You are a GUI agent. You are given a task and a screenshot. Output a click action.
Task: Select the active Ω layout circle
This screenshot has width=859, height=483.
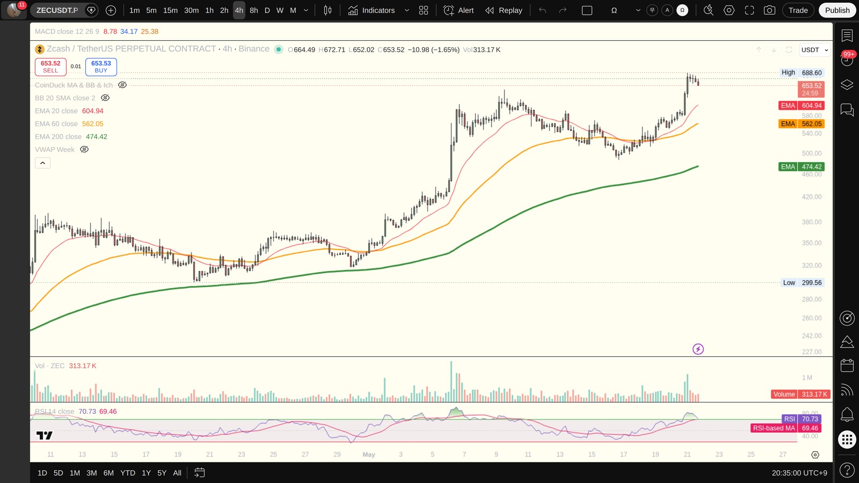point(682,10)
